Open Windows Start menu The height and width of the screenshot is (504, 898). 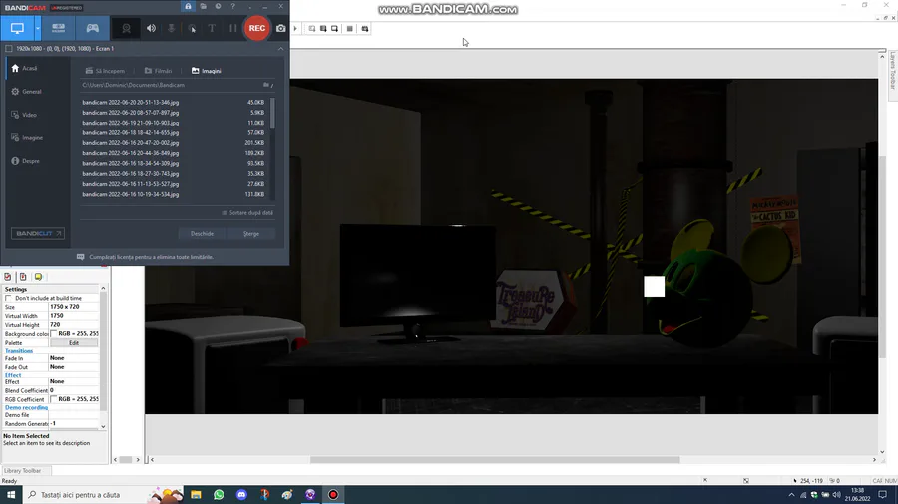coord(11,495)
